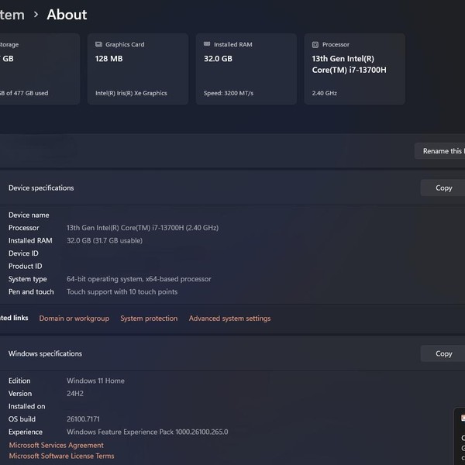
Task: Click the Installed RAM chip icon
Action: (207, 45)
